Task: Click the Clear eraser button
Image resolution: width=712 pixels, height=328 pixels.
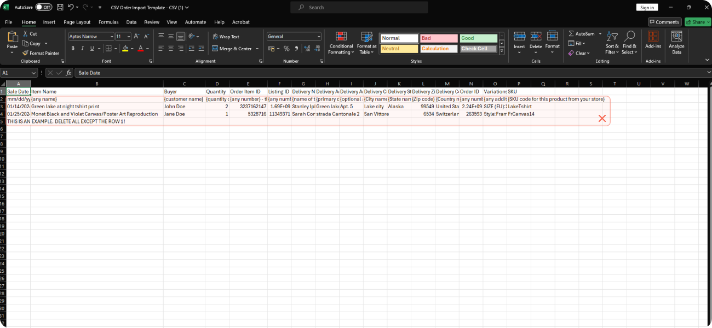Action: (579, 53)
